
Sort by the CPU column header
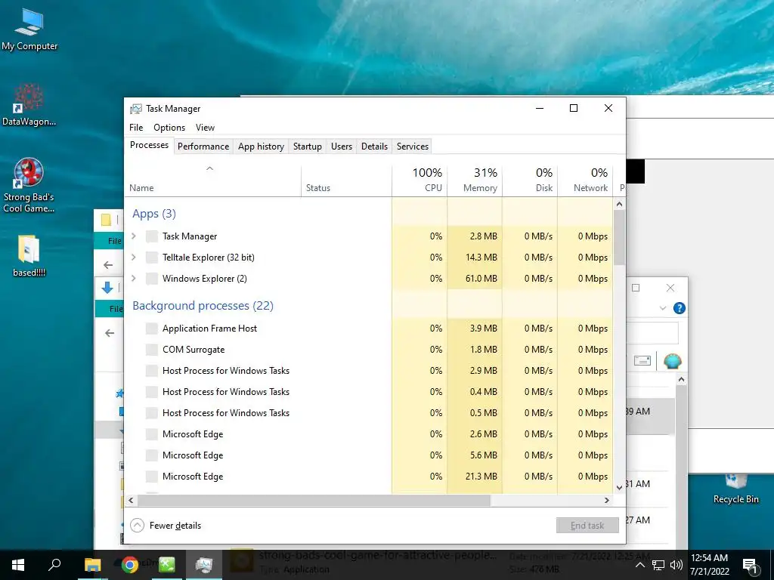click(420, 180)
